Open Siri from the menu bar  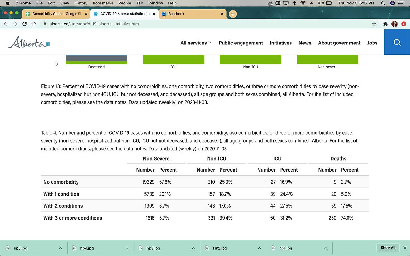point(393,3)
